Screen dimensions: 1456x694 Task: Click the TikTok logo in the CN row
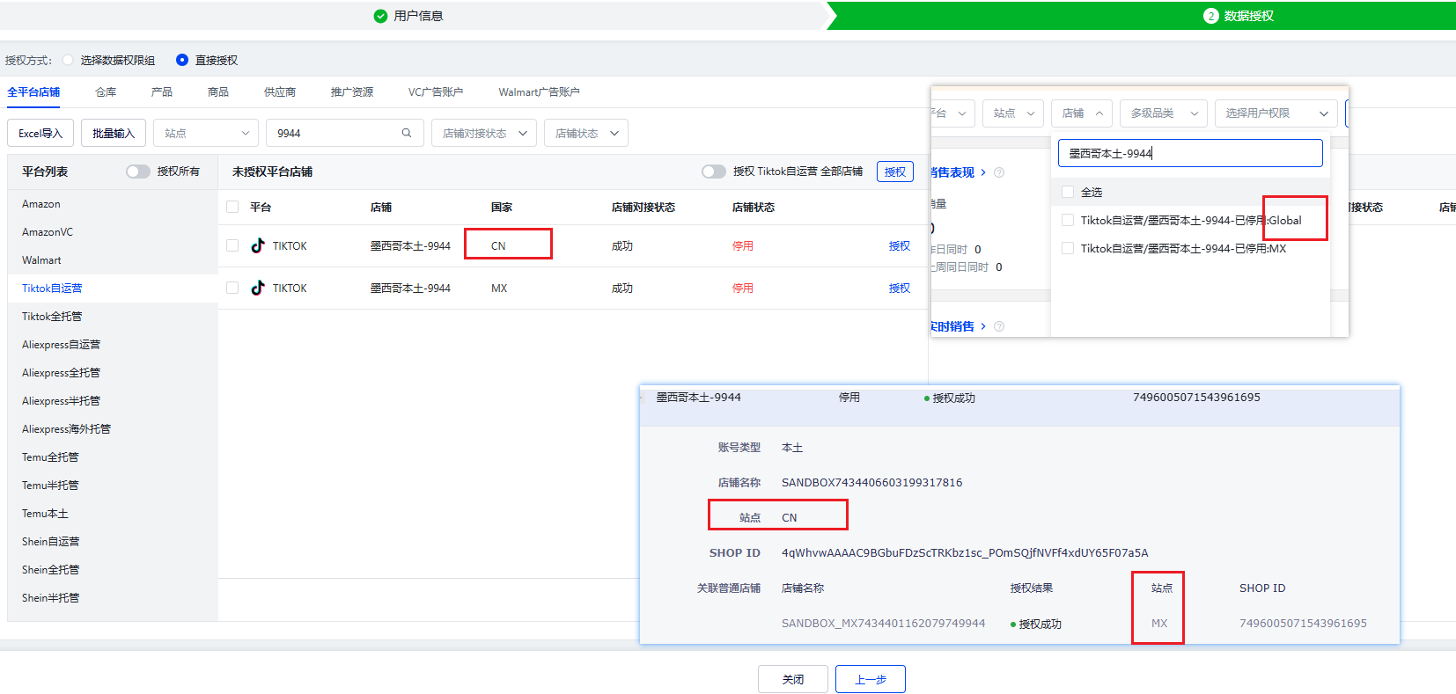pos(258,245)
